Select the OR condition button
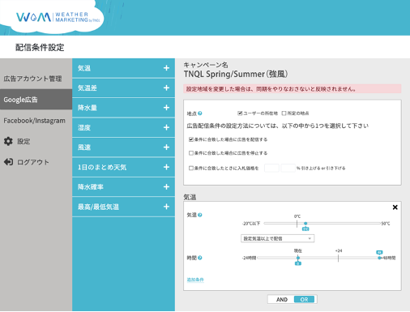Image resolution: width=410 pixels, height=312 pixels. point(304,299)
